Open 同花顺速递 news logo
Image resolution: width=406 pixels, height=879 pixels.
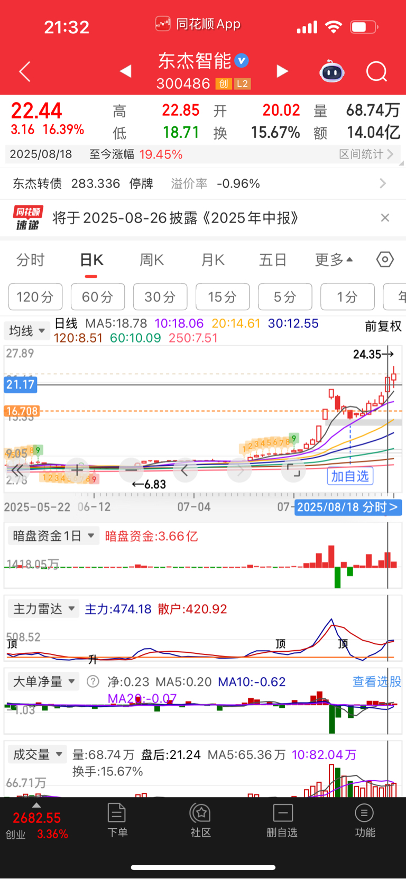27,218
